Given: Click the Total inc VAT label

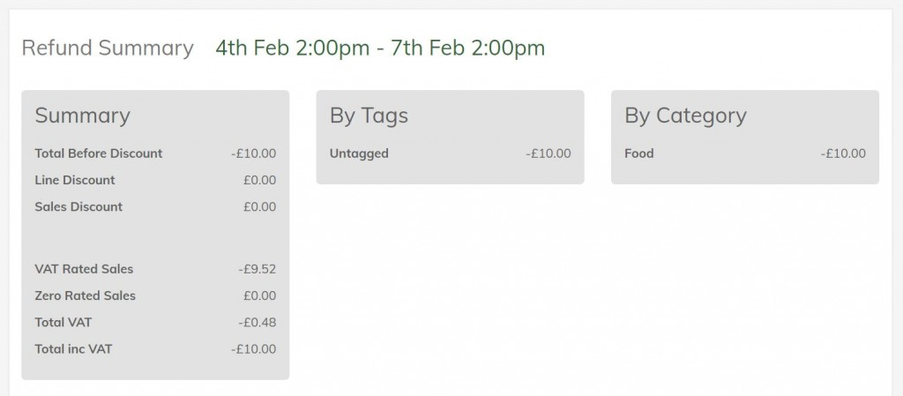Looking at the screenshot, I should 73,348.
